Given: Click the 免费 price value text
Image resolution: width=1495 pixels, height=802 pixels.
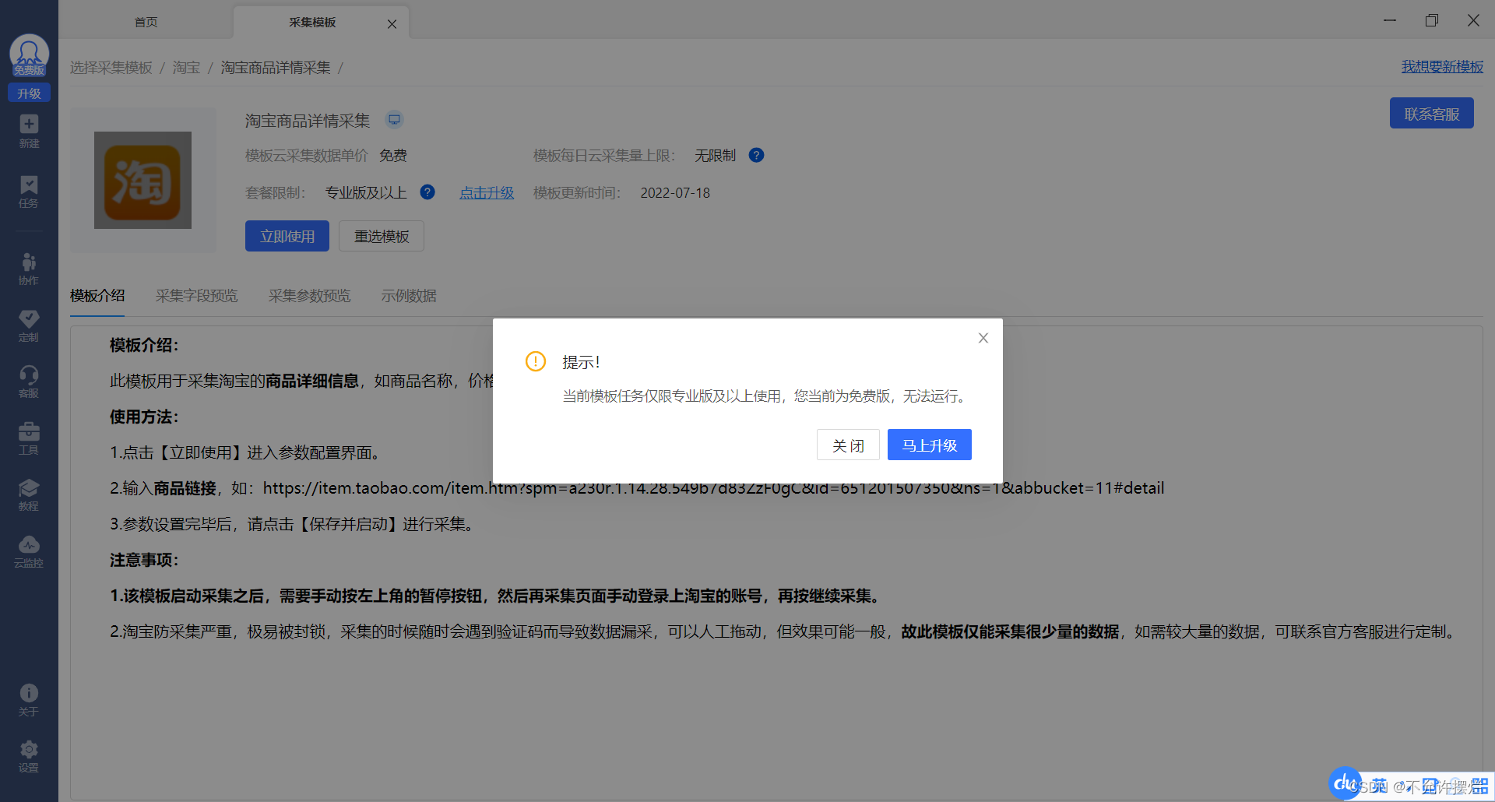Looking at the screenshot, I should 393,156.
